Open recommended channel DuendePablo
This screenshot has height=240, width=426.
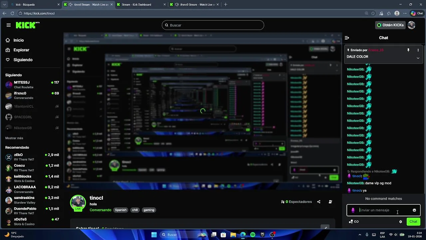(32, 211)
